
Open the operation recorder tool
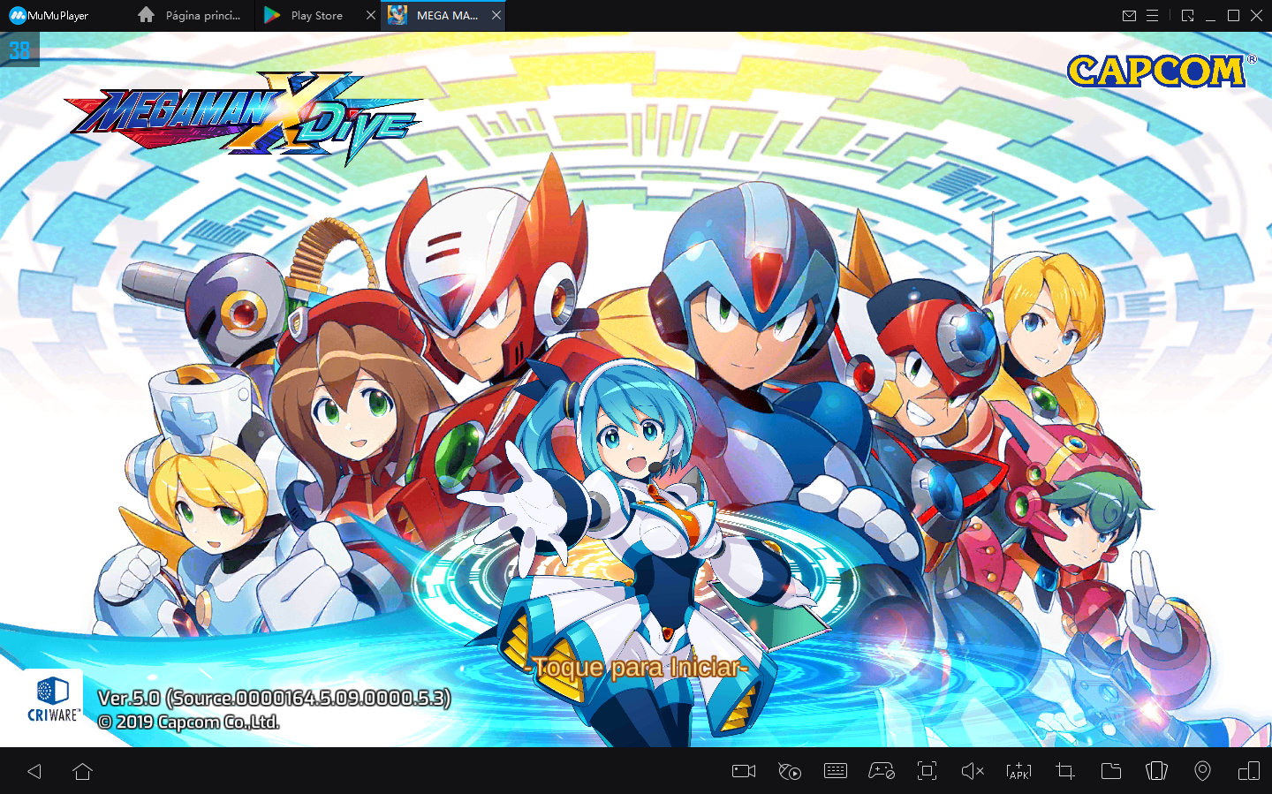[790, 771]
